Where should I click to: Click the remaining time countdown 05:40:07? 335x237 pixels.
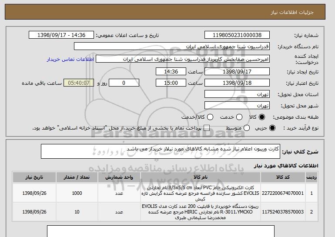click(x=79, y=83)
